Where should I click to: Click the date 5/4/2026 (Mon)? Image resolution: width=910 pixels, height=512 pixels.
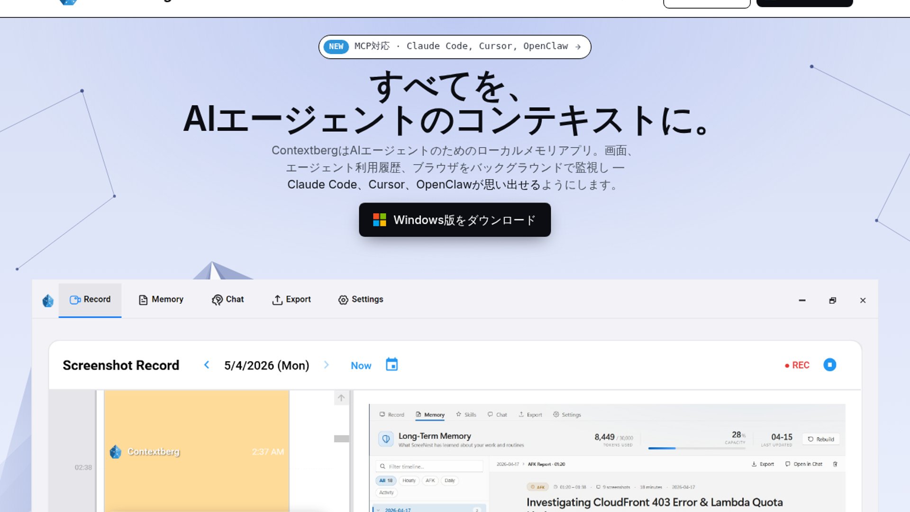[x=266, y=366]
